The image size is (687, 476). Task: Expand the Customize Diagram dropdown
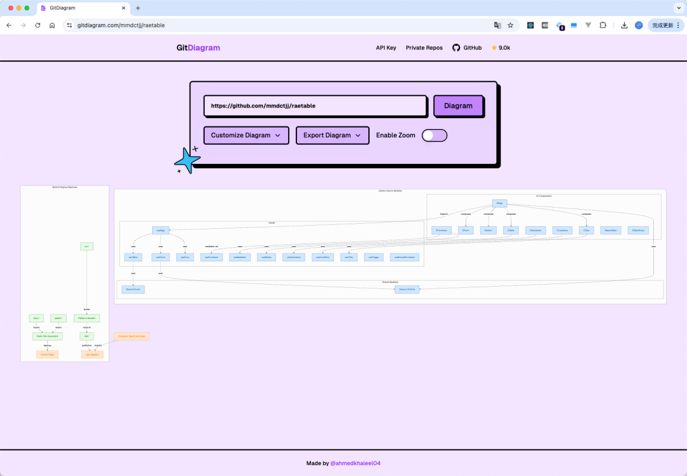point(246,135)
